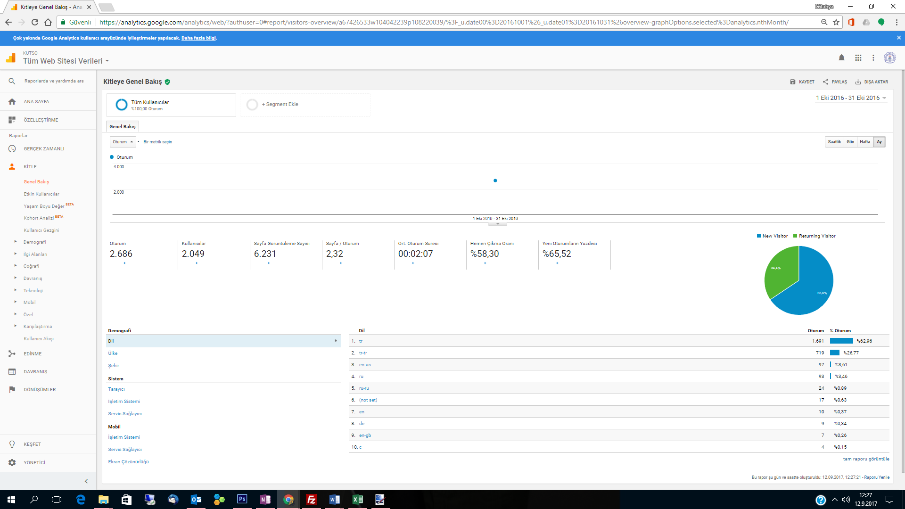905x509 pixels.
Task: Open Gerçek Zamanlı clock icon in sidebar
Action: (12, 149)
